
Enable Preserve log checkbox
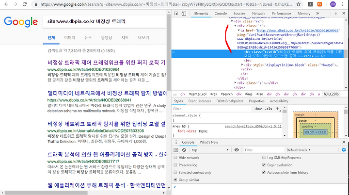click(x=175, y=165)
